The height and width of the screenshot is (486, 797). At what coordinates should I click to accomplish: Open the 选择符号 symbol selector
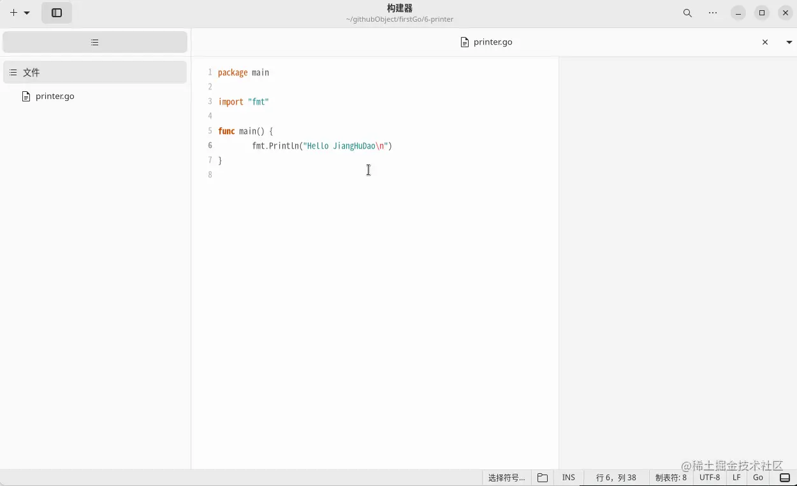506,477
